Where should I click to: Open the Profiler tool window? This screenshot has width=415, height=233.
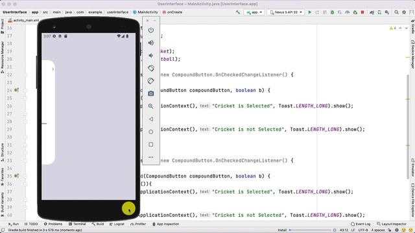coord(138,224)
